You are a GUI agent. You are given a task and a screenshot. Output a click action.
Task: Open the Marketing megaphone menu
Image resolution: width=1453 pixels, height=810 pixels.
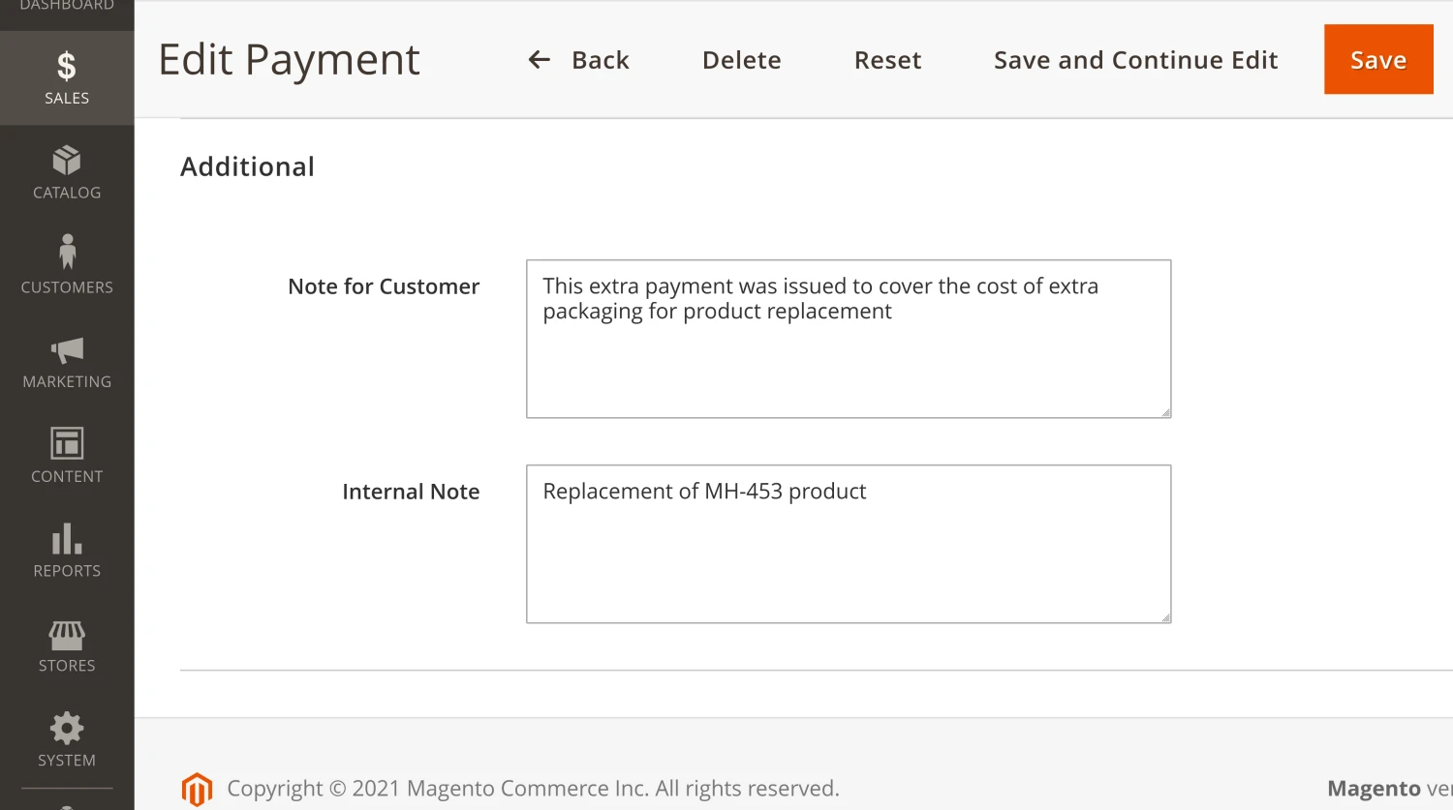tap(67, 362)
